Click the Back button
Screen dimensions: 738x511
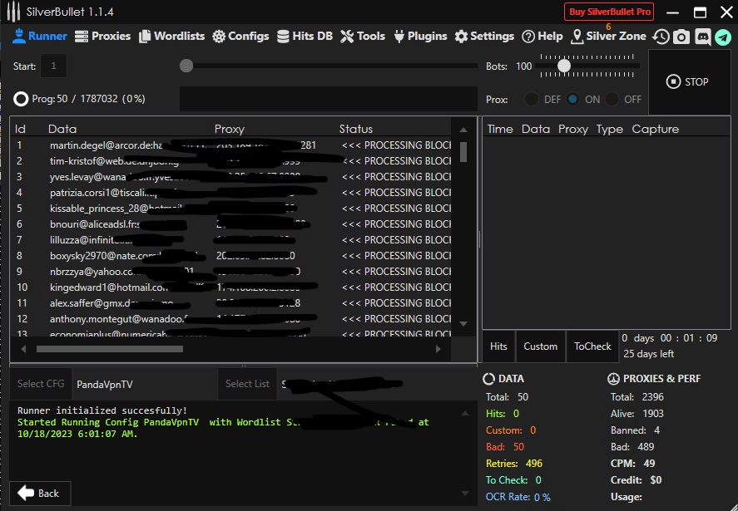tap(40, 494)
